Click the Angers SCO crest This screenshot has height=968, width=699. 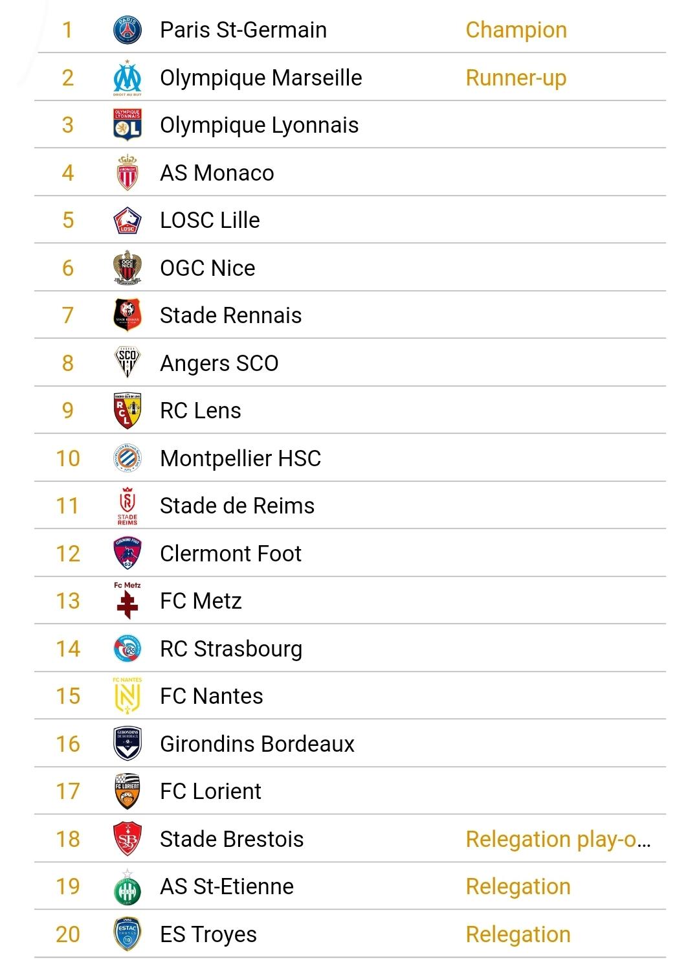pyautogui.click(x=128, y=363)
